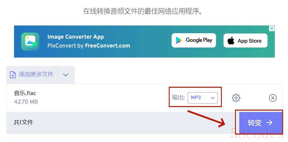Click the PixConvert by FreeConvert.com text
Screen dimensions: 288x142
pos(89,46)
